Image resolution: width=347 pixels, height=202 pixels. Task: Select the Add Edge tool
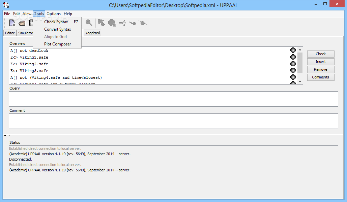133,23
